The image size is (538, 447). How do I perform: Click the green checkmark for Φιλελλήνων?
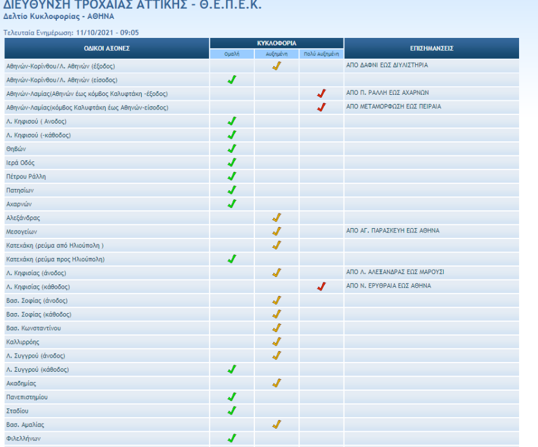point(232,438)
